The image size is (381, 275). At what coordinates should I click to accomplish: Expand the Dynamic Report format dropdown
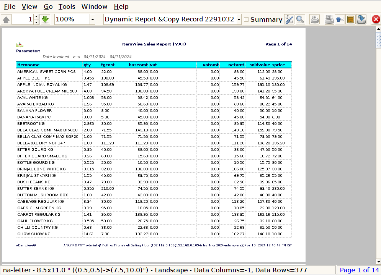coord(239,19)
